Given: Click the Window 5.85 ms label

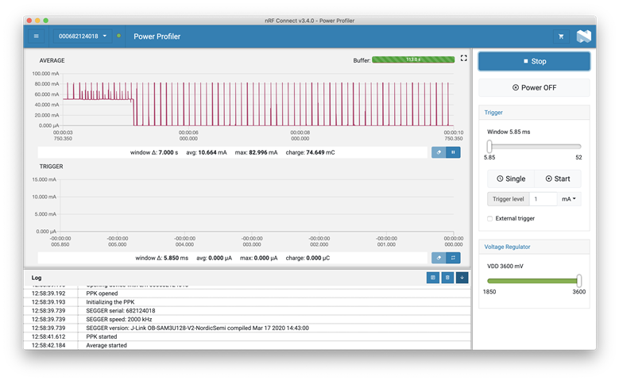Looking at the screenshot, I should pyautogui.click(x=509, y=132).
